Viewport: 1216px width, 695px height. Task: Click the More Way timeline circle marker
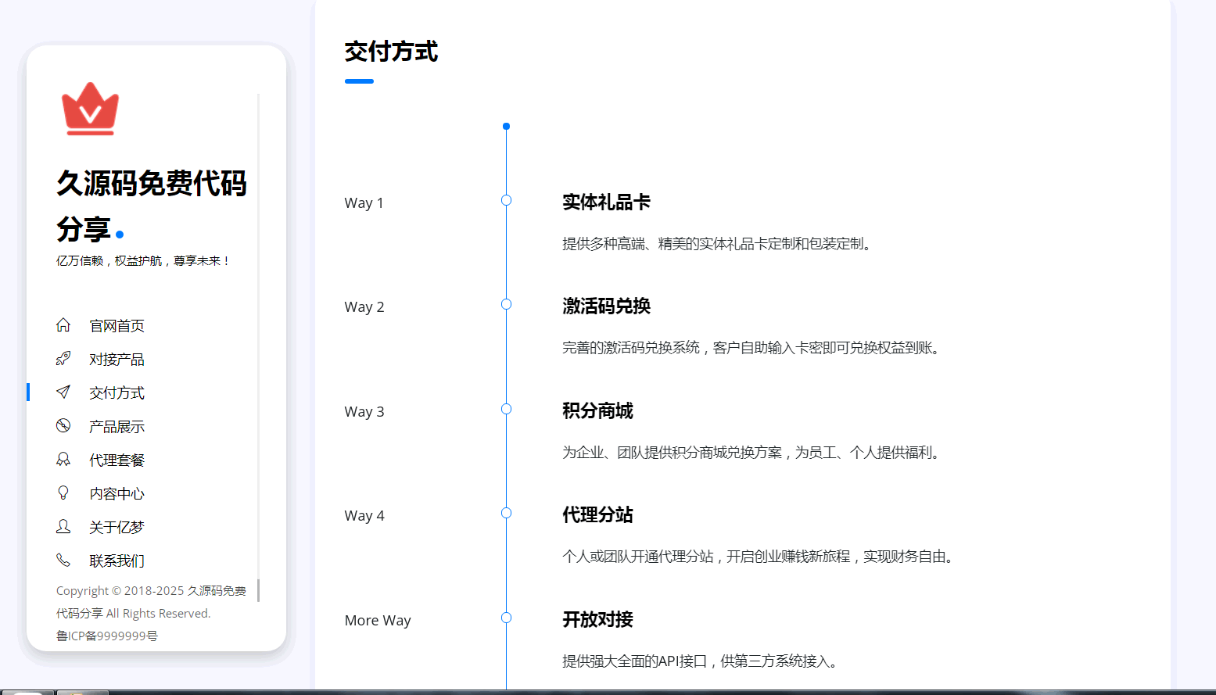[506, 618]
